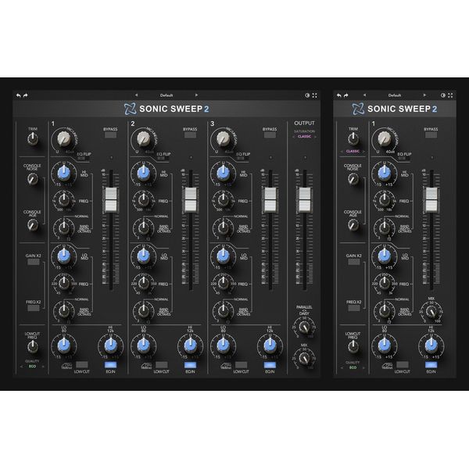This screenshot has height=469, width=469.
Task: Enable GAIN X2 in small window
Action: (x=354, y=262)
